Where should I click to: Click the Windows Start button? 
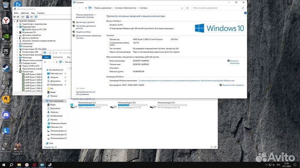3,165
